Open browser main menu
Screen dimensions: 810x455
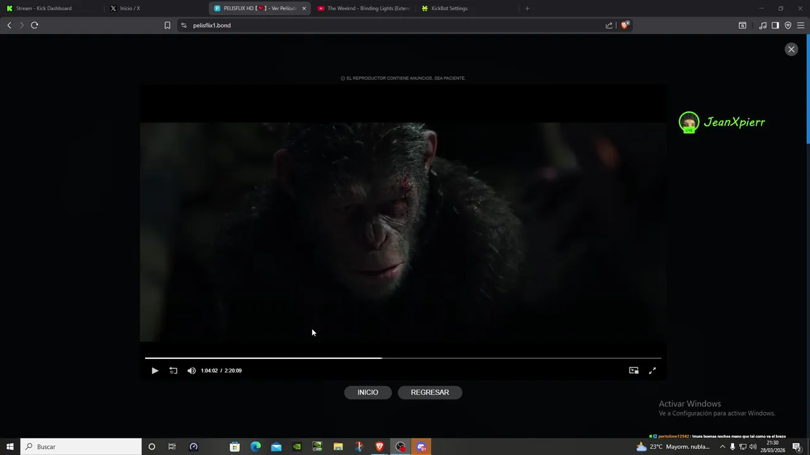pos(801,25)
